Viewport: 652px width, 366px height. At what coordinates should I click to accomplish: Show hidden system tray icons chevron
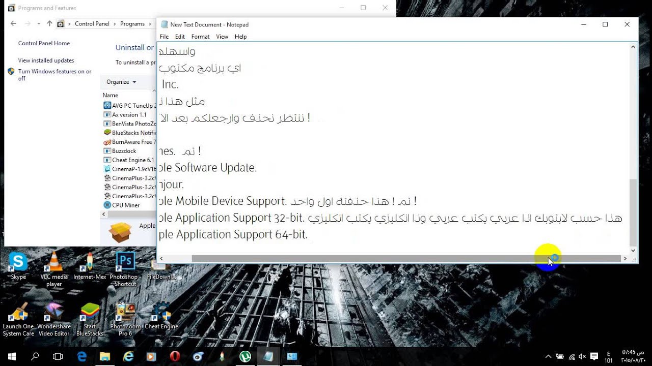548,356
